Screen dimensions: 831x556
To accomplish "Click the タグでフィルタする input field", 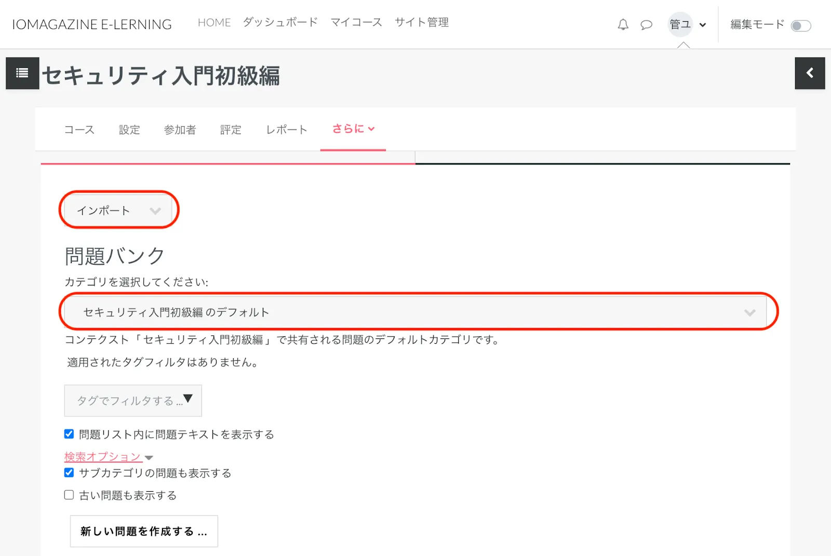I will pyautogui.click(x=127, y=401).
